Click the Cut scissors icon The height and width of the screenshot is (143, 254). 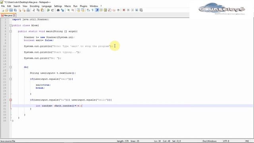[x=34, y=10]
